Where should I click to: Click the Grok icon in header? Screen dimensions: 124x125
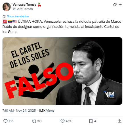(115, 5)
